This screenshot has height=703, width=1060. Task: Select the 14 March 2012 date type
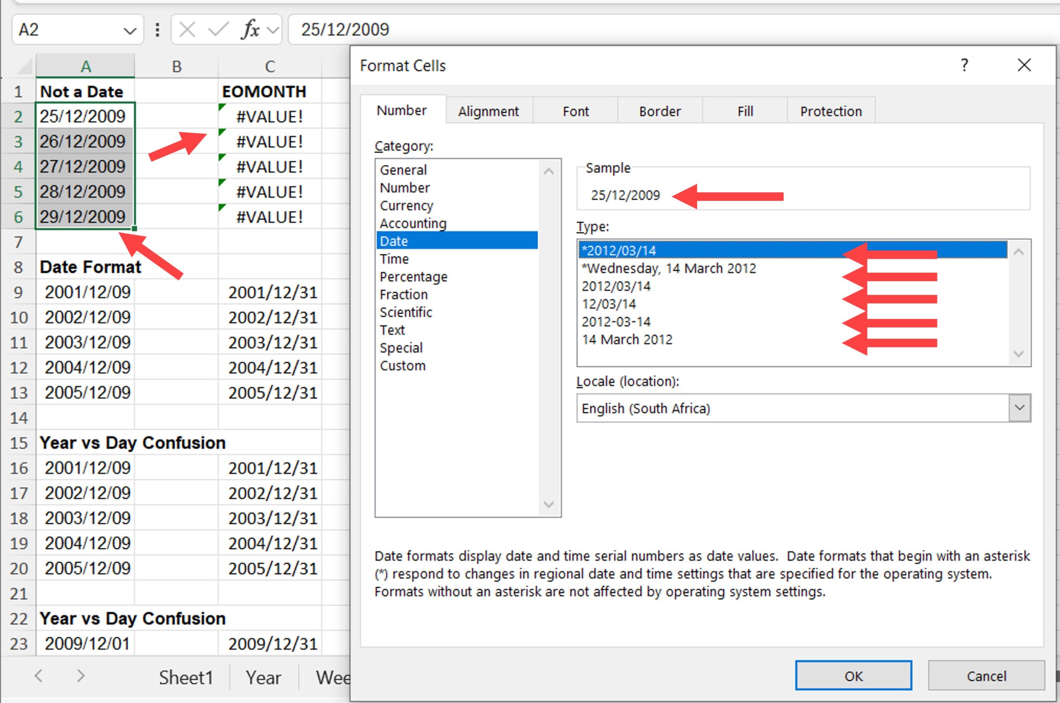click(x=627, y=339)
